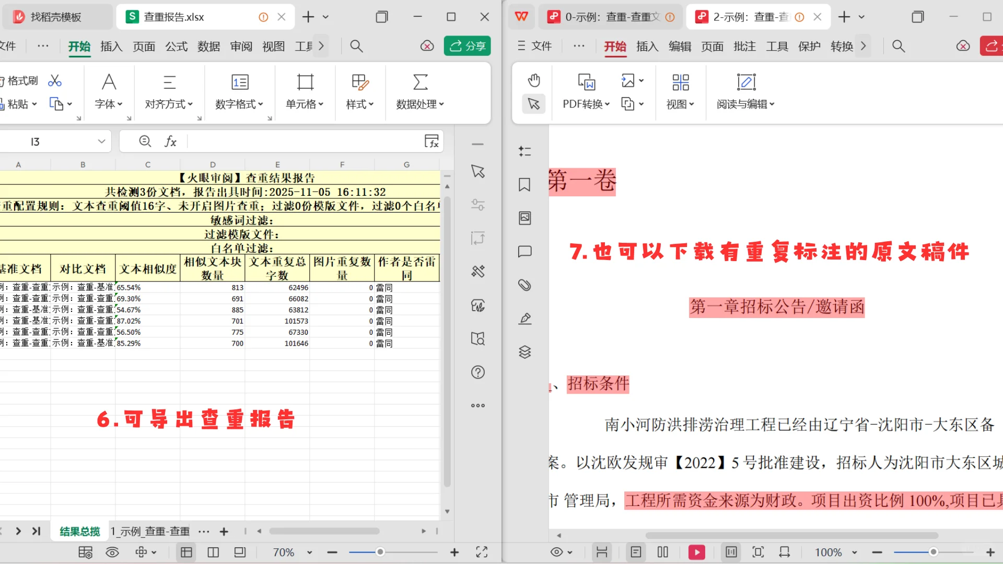The image size is (1003, 564).
Task: Click the attachment icon in PDF sidebar
Action: coord(524,285)
